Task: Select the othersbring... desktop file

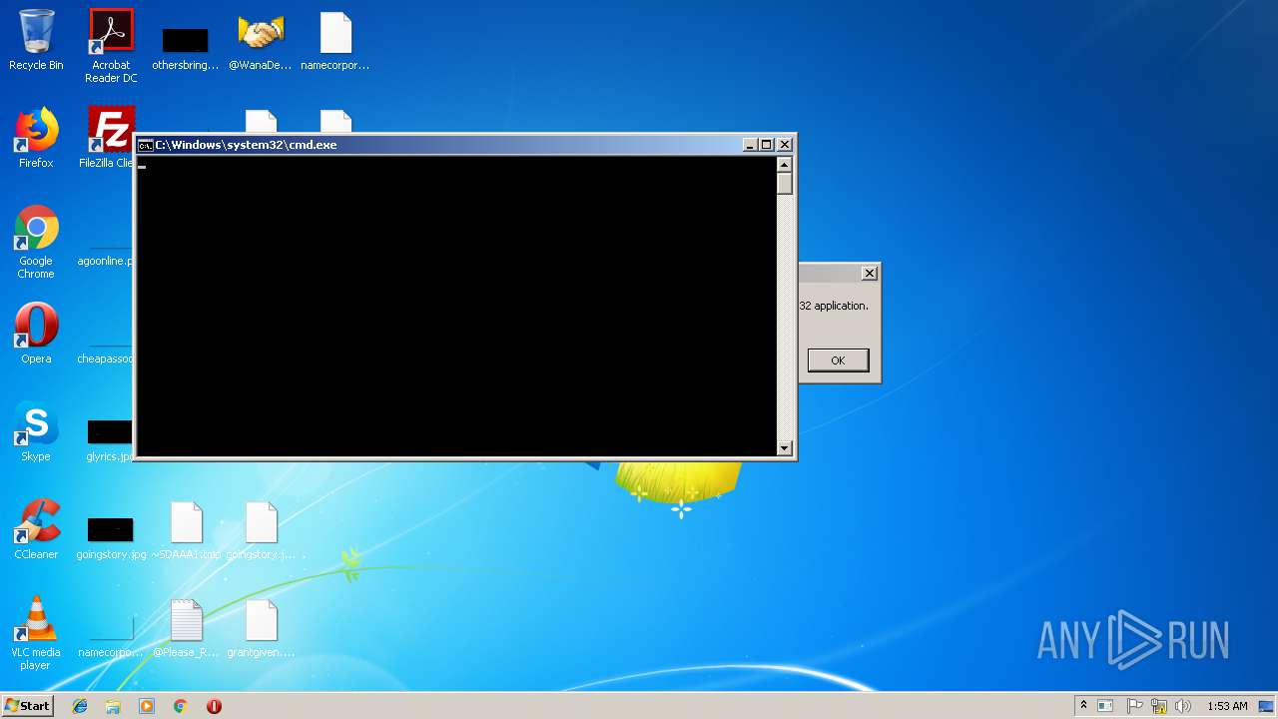Action: (186, 46)
